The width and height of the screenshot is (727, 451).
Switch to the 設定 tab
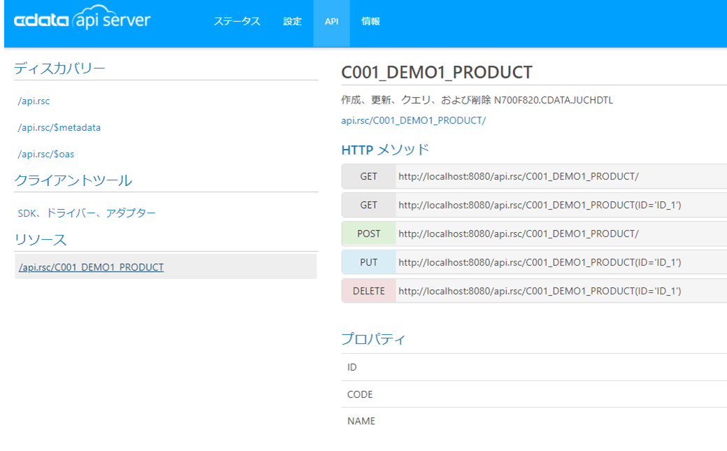coord(292,22)
